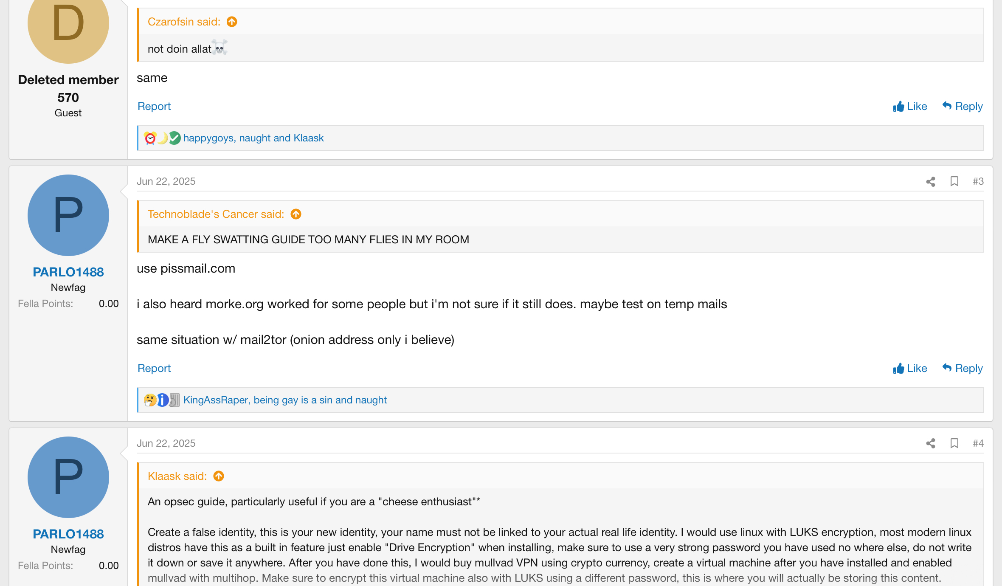Share post #3 via share icon
This screenshot has width=1002, height=586.
point(931,182)
